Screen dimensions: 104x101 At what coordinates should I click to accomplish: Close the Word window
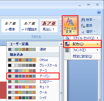click(97, 5)
